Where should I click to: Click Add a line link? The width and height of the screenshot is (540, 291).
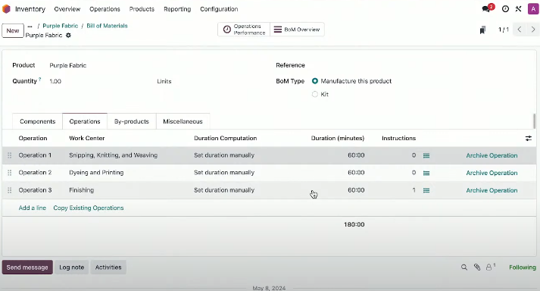33,208
